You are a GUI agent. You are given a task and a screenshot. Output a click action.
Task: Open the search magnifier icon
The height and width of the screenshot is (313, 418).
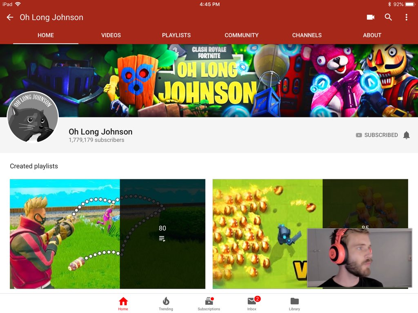pyautogui.click(x=389, y=17)
